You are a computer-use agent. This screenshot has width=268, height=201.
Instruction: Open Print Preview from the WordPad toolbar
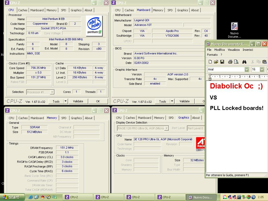tap(236, 62)
